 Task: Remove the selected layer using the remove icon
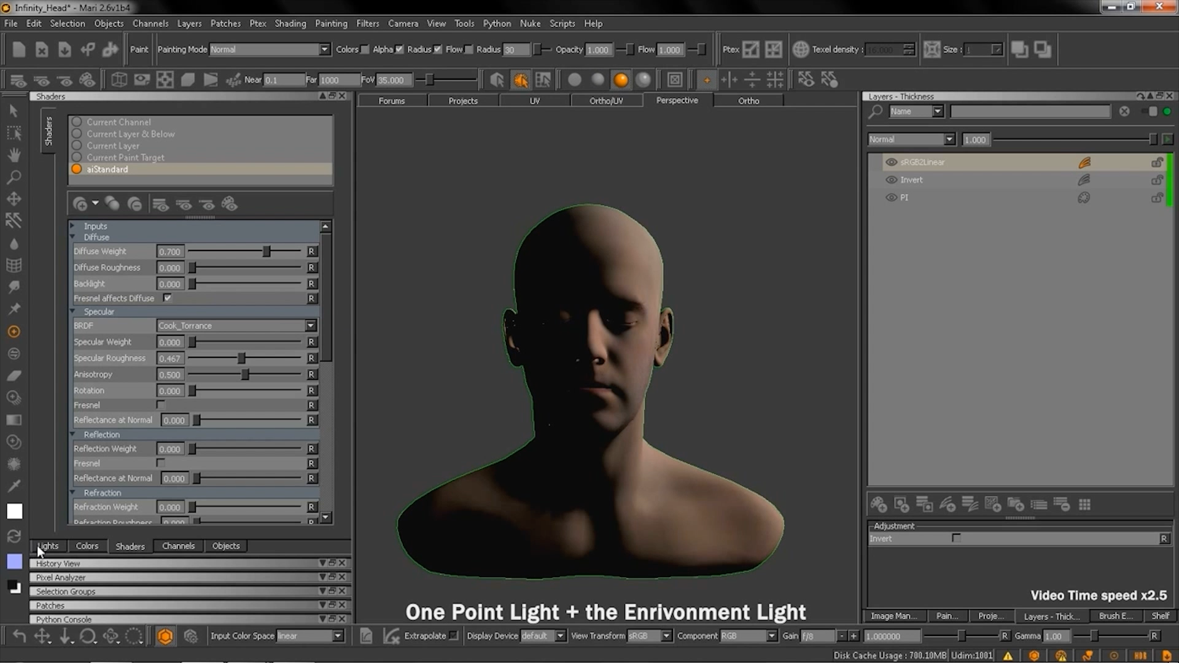point(1062,505)
